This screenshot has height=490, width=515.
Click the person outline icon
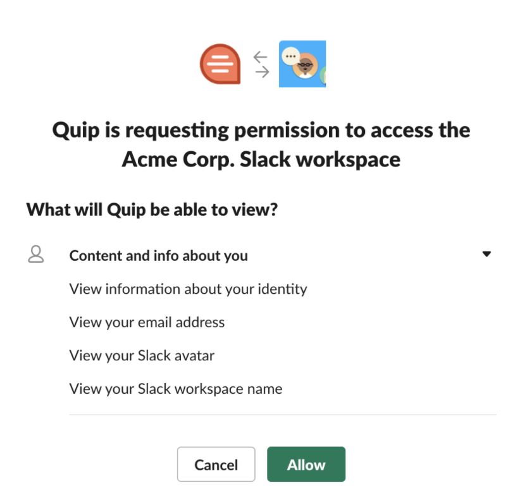36,254
